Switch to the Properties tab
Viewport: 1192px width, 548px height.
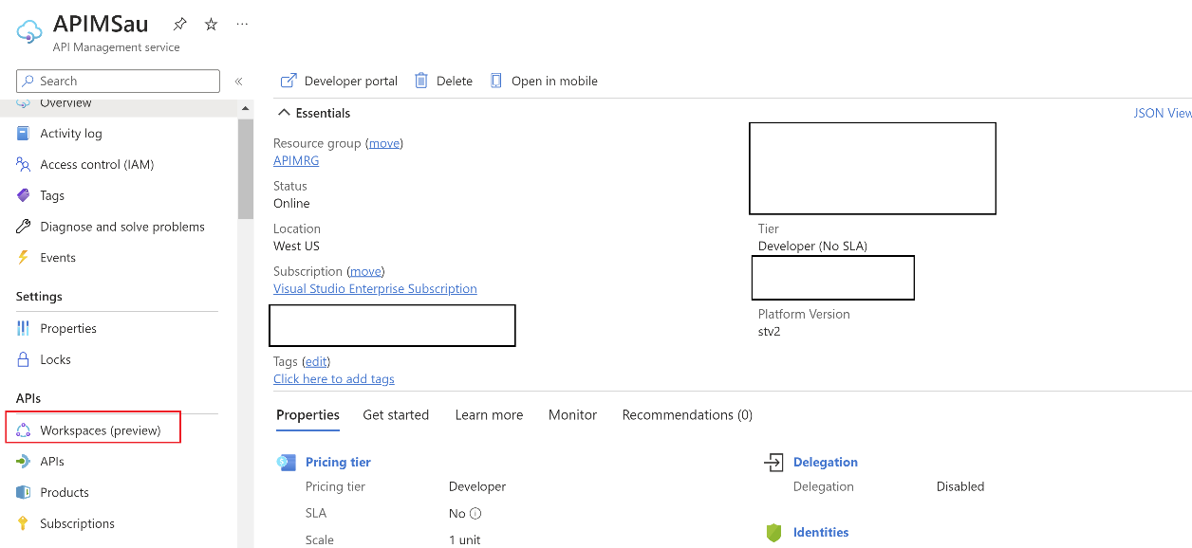pyautogui.click(x=307, y=414)
